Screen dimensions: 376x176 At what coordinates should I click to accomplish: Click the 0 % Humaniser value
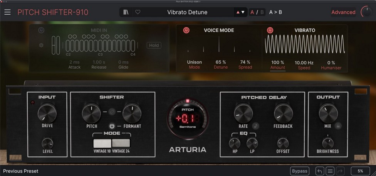click(x=331, y=63)
